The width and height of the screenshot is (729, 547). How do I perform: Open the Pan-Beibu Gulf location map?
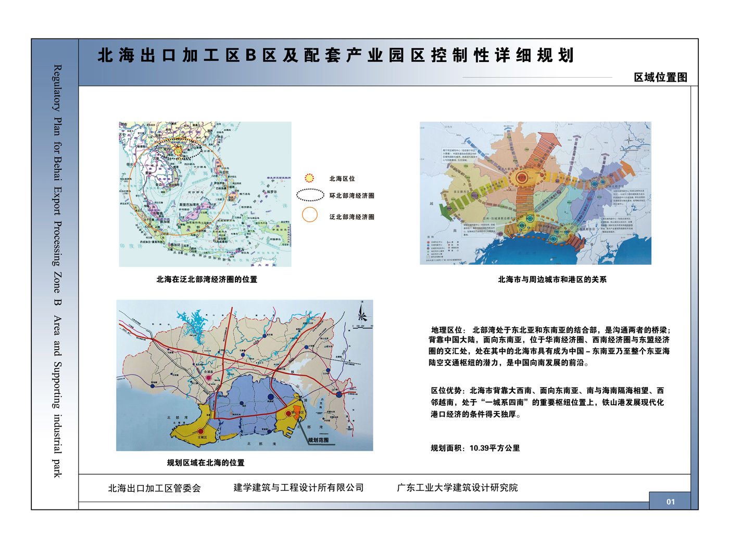point(205,194)
